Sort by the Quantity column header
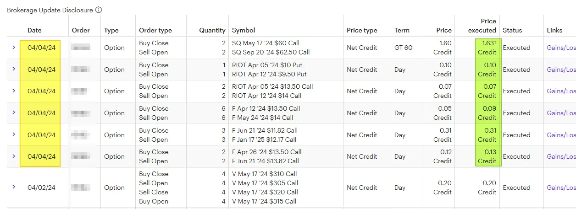The image size is (576, 209). point(212,30)
